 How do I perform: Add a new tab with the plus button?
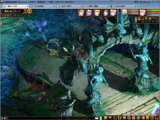coord(138,6)
